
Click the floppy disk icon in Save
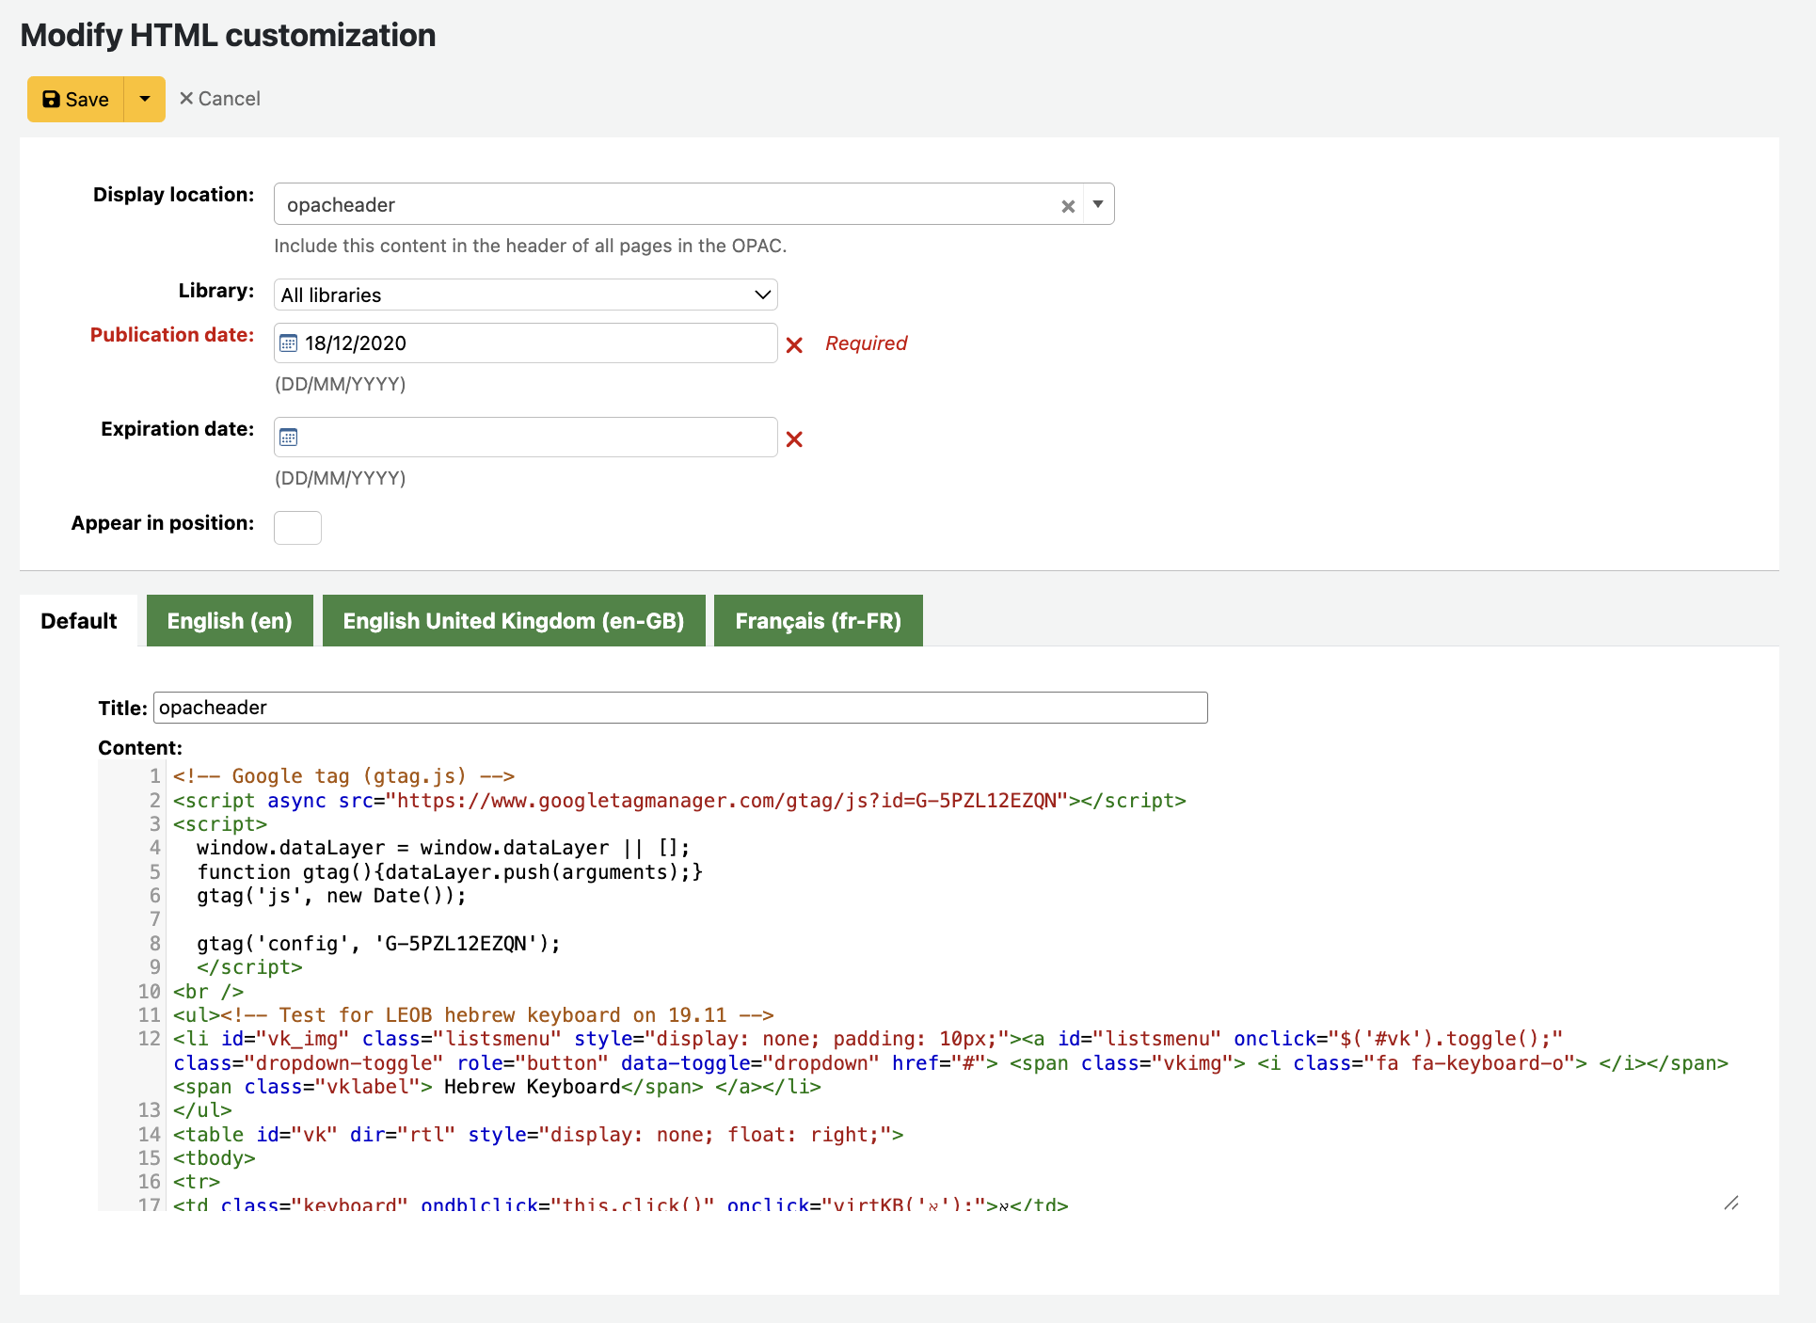click(x=52, y=99)
